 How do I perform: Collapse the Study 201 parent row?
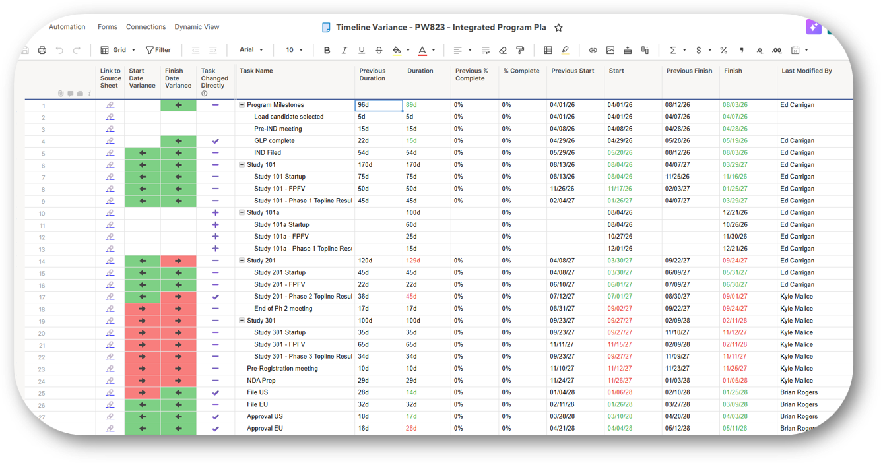pyautogui.click(x=242, y=261)
